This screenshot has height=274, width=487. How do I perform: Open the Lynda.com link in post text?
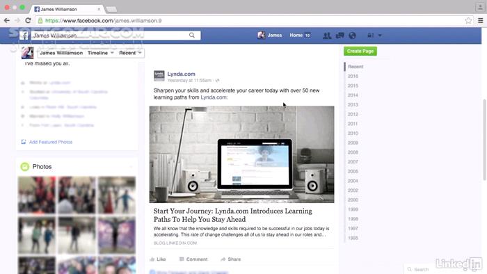click(x=214, y=97)
